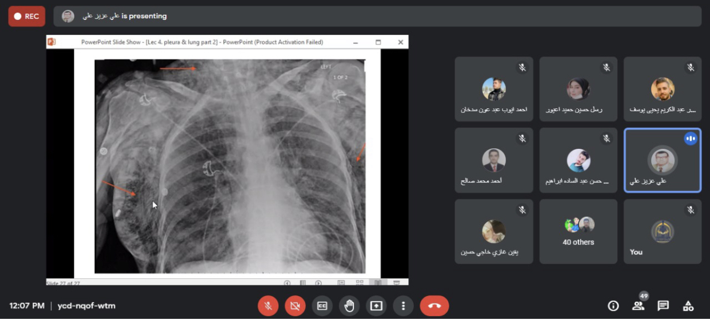Leave the call with the red hang-up button
Image resolution: width=710 pixels, height=320 pixels.
tap(434, 306)
